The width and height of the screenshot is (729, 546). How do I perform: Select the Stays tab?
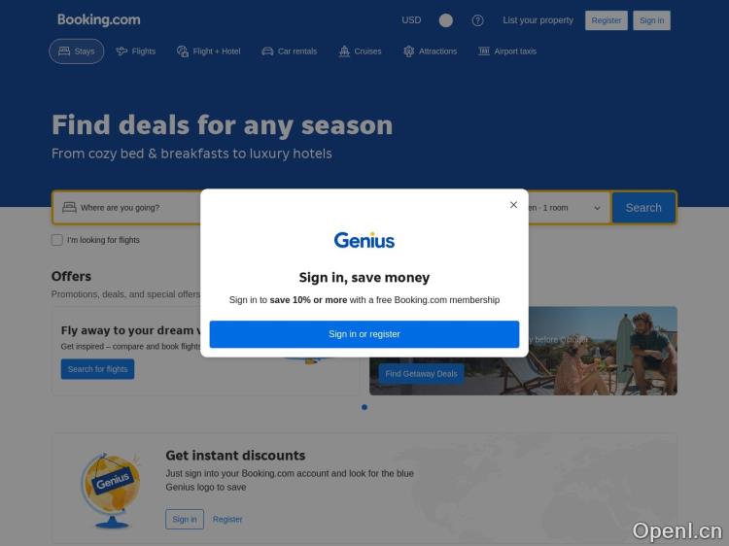pos(77,51)
